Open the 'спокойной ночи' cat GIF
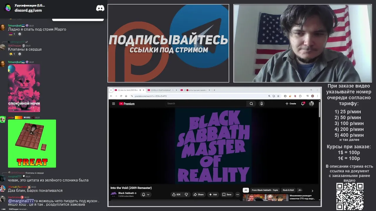Image resolution: width=376 pixels, height=211 pixels. 24,88
